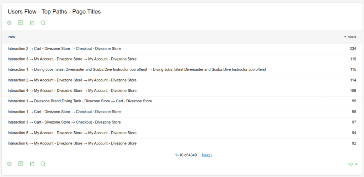
Task: Click the visits value 98
Action: pyautogui.click(x=354, y=112)
